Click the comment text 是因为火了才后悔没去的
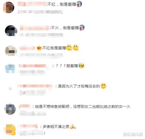Image resolution: width=145 pixels, height=139 pixels. (x=79, y=86)
